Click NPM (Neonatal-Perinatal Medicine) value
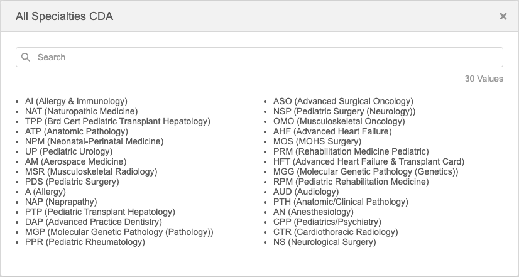The image size is (519, 277). point(94,141)
